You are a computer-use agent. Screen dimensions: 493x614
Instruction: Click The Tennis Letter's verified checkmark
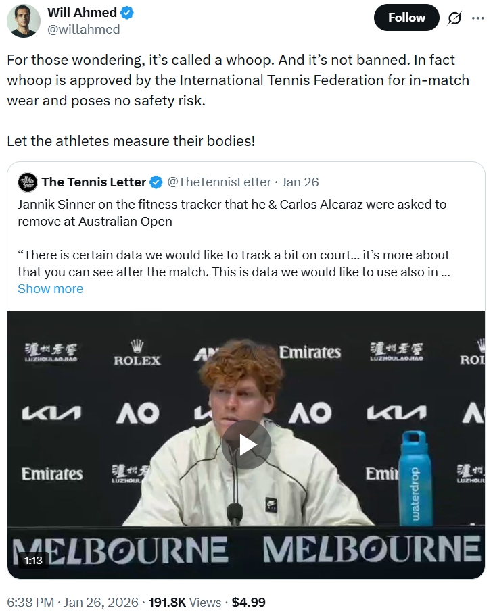156,182
